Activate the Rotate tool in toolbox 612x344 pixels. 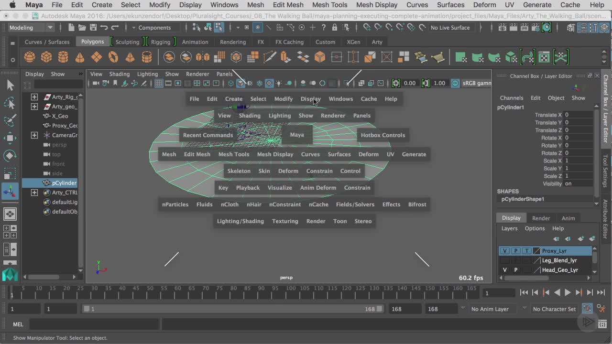10,156
